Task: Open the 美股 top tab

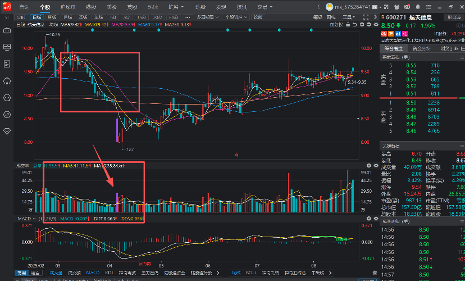Action: click(111, 7)
